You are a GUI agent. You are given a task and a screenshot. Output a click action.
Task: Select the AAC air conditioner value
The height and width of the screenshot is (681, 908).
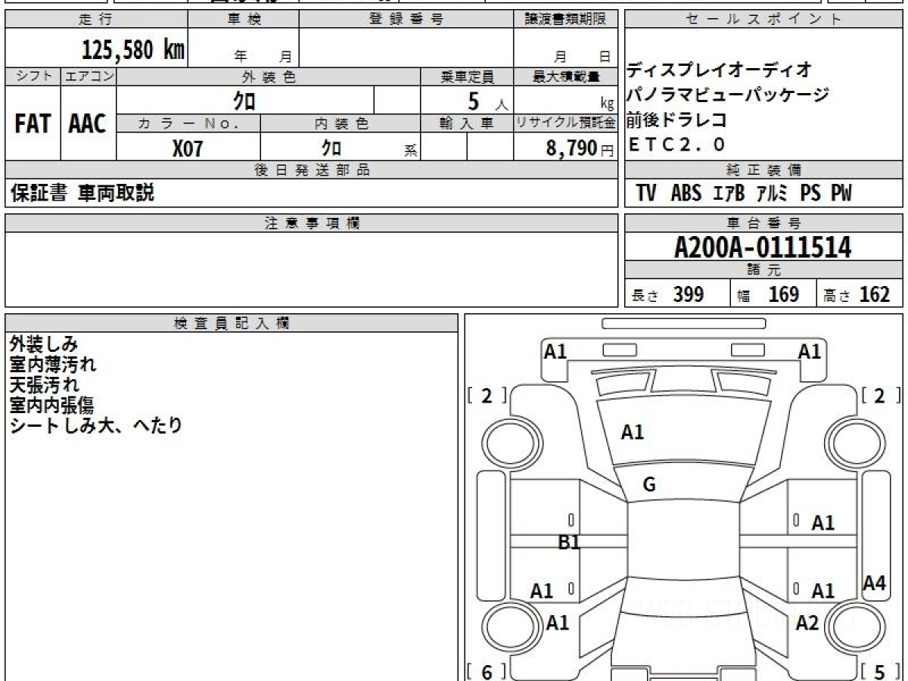[x=88, y=124]
